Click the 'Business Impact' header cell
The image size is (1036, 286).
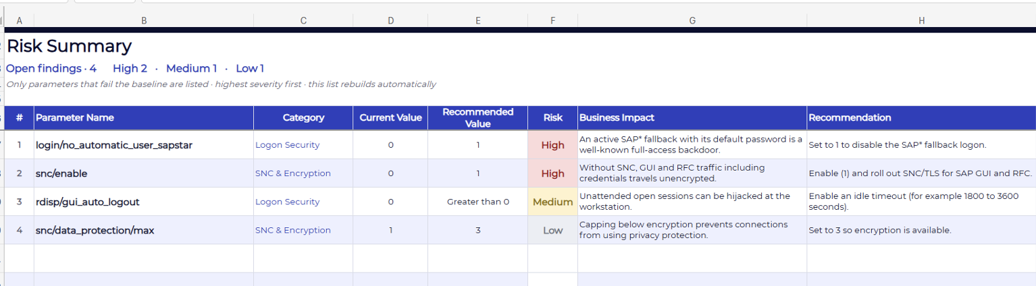[692, 117]
